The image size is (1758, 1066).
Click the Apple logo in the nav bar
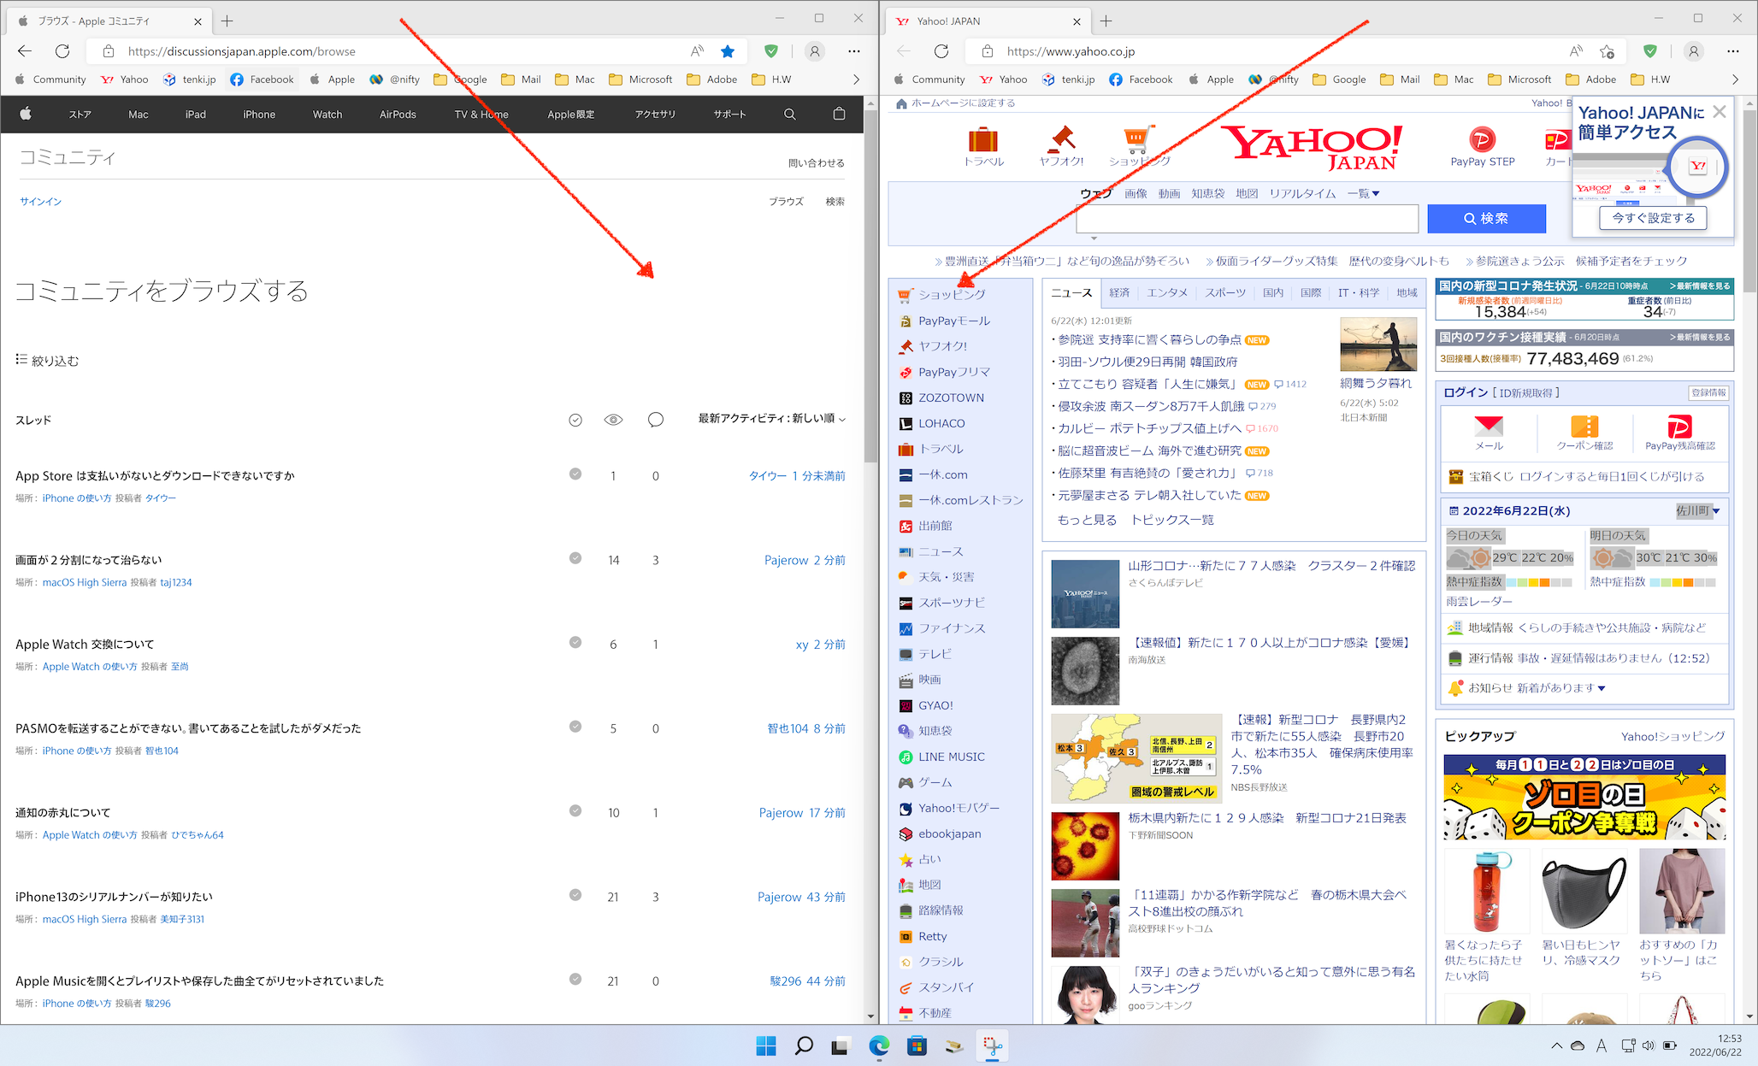tap(26, 114)
